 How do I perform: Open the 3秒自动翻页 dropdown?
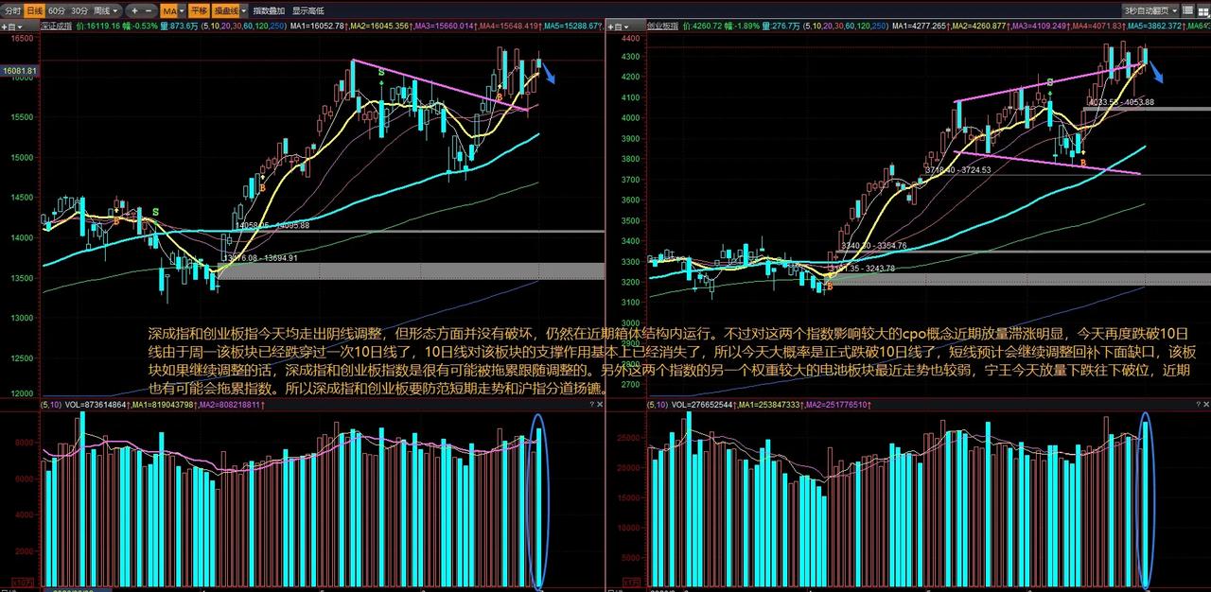(1150, 10)
